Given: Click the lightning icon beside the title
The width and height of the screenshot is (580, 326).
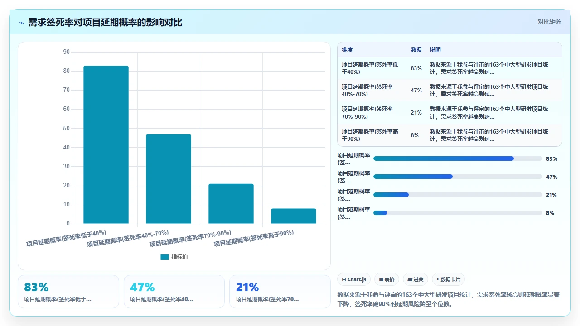Looking at the screenshot, I should [22, 23].
